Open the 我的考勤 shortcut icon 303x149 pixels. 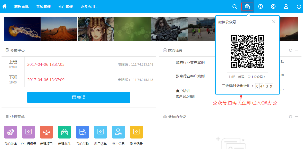[82, 132]
